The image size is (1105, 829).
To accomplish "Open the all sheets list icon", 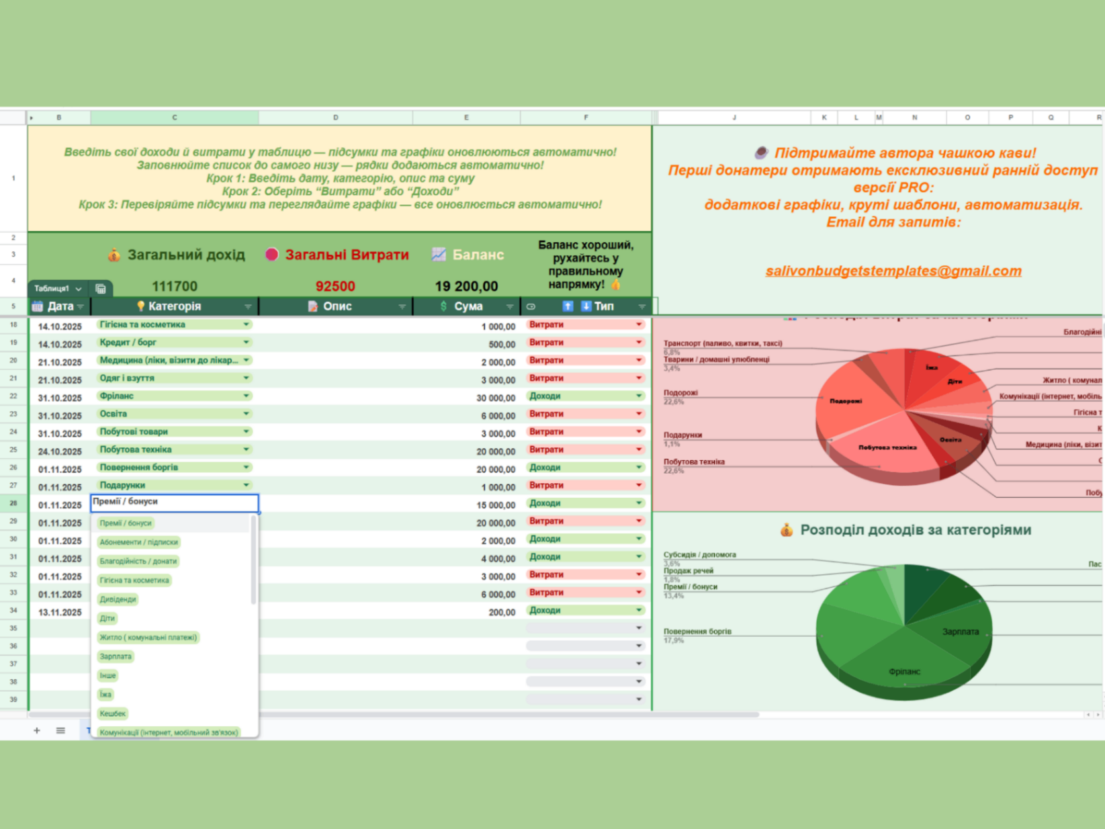I will tap(60, 730).
